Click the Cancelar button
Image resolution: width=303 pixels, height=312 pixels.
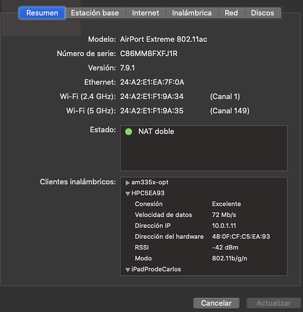click(x=216, y=303)
